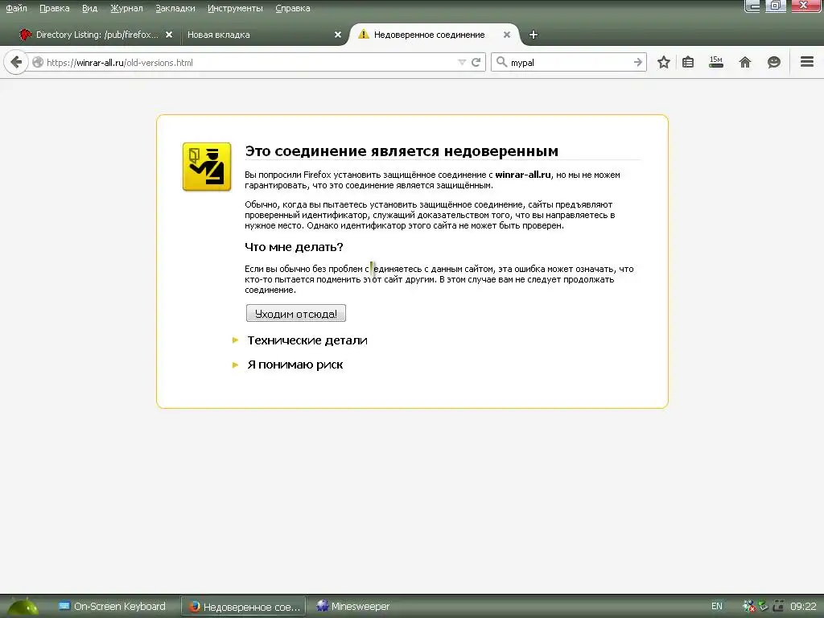The height and width of the screenshot is (618, 824).
Task: Click the bold winrar-all.ru text
Action: coord(523,175)
